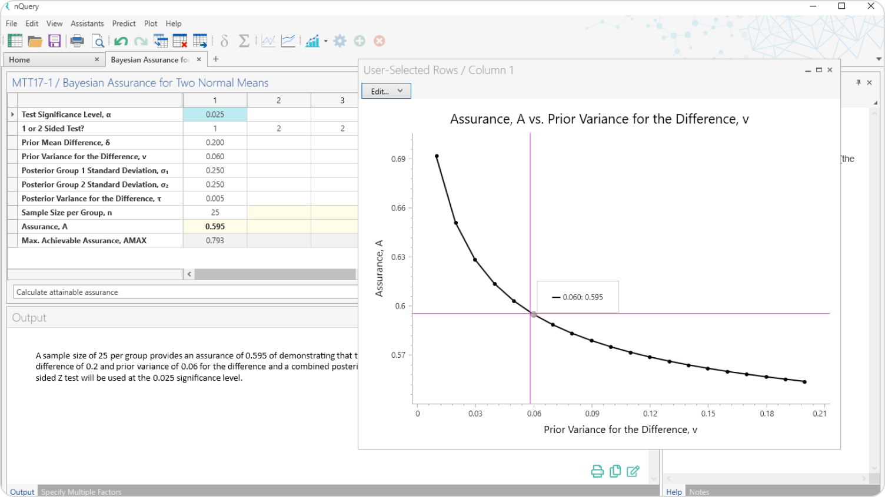This screenshot has height=497, width=885.
Task: Copy the chart using the copy icon
Action: point(615,471)
